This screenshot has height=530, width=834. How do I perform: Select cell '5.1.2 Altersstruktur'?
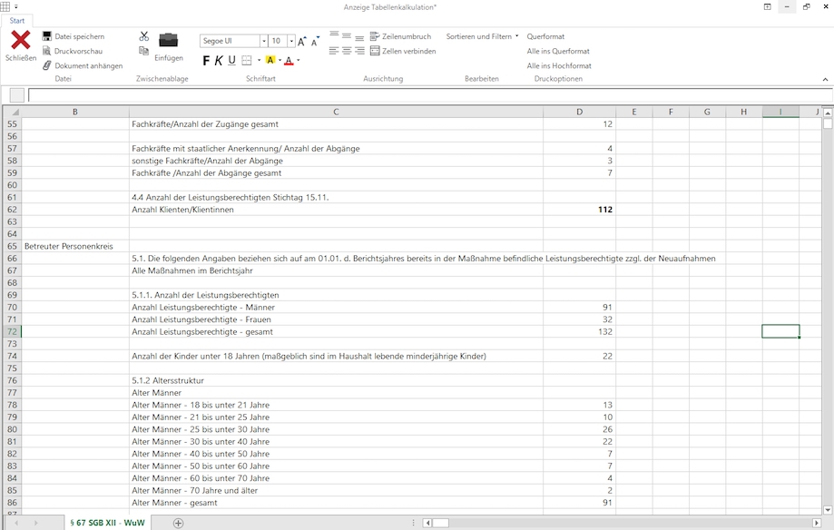tap(336, 380)
